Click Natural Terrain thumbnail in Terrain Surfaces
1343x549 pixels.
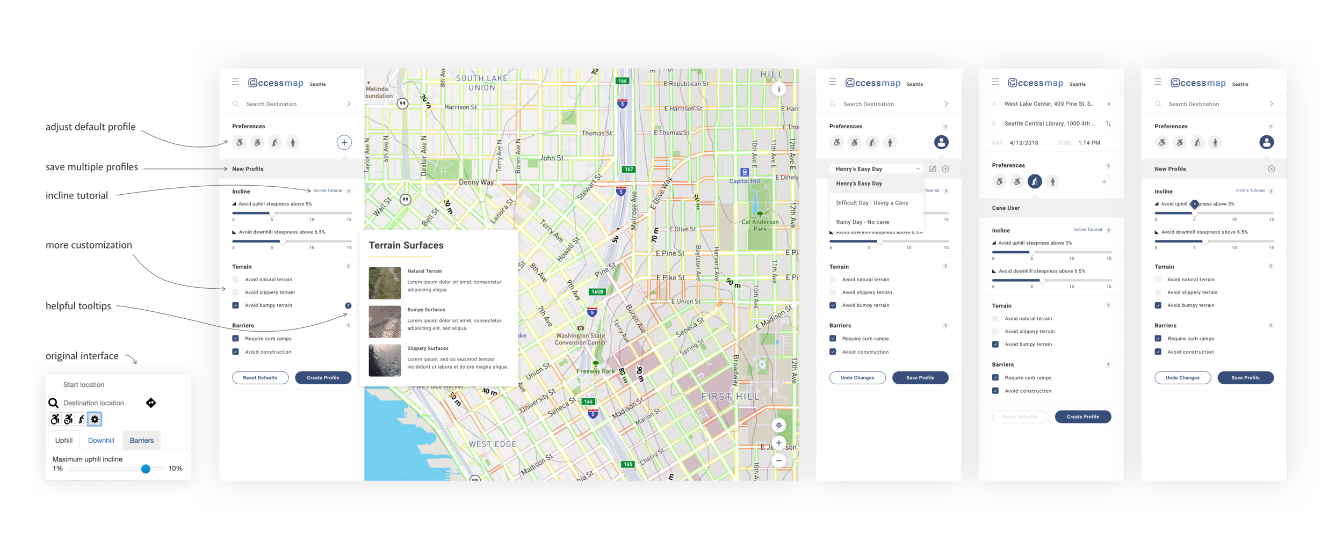(385, 283)
